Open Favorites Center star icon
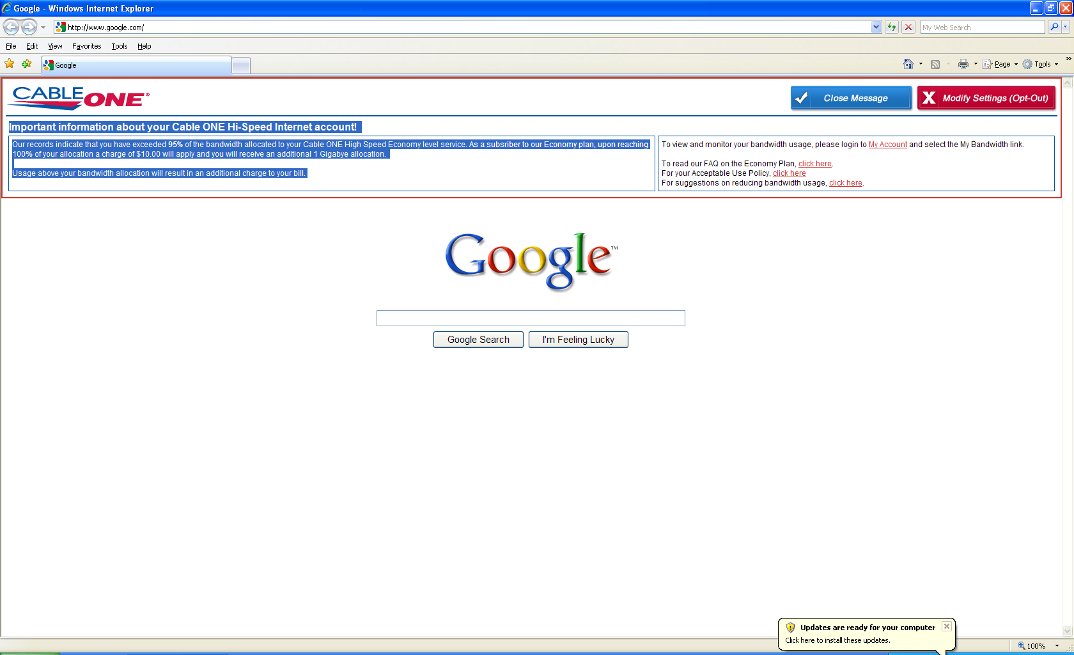Viewport: 1074px width, 655px height. pos(10,64)
